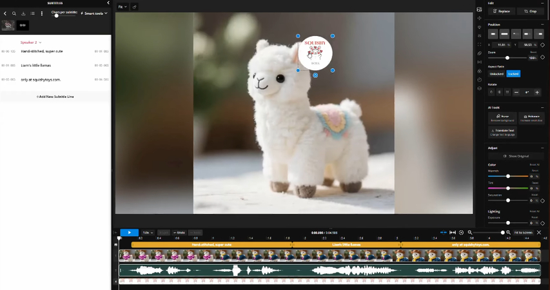Click the rotate handle below the logo
The image size is (550, 290).
[x=315, y=75]
